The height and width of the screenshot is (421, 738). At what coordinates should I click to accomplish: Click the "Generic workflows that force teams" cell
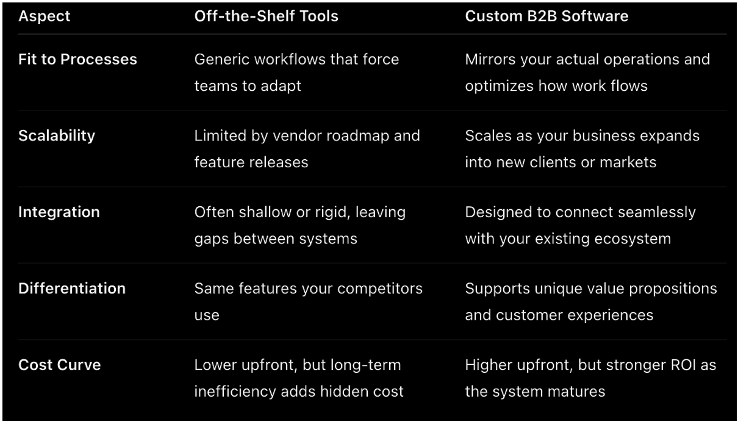click(296, 72)
